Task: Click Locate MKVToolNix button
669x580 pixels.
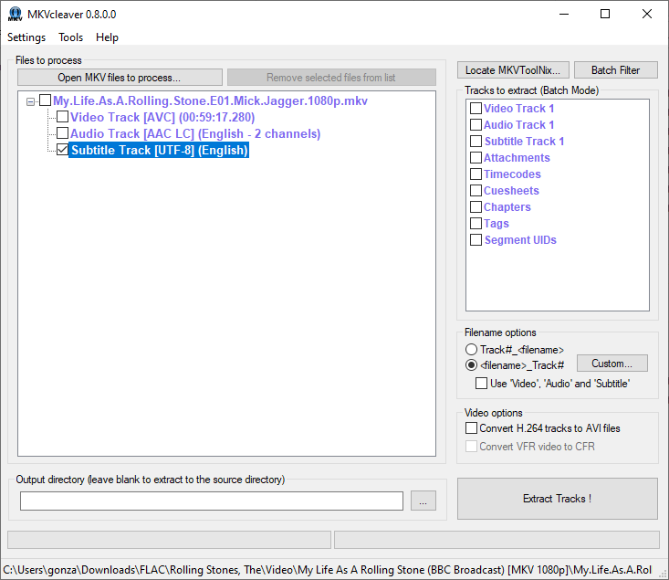Action: (x=513, y=70)
